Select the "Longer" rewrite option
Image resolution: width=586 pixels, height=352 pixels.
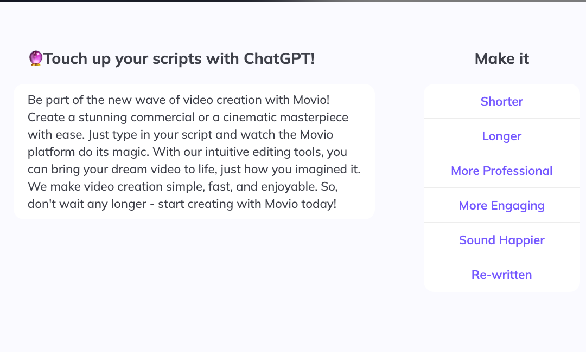point(501,136)
